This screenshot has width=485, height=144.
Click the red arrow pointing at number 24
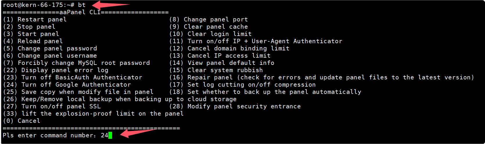(136, 133)
